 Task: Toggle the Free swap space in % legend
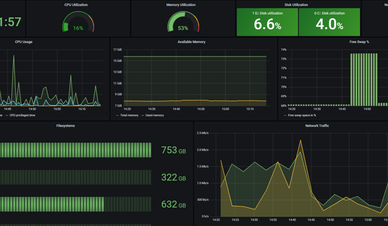(300, 115)
